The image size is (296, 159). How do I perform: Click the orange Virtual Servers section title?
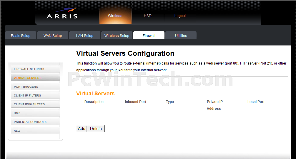pos(95,94)
